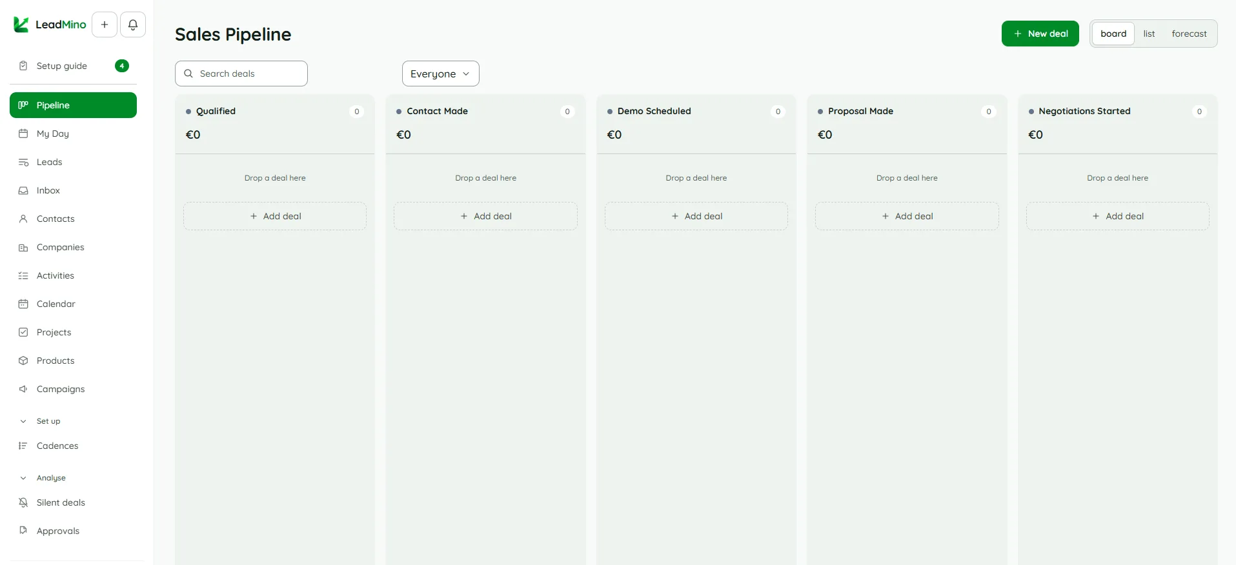Click the Qualified column title
Image resolution: width=1236 pixels, height=565 pixels.
216,111
